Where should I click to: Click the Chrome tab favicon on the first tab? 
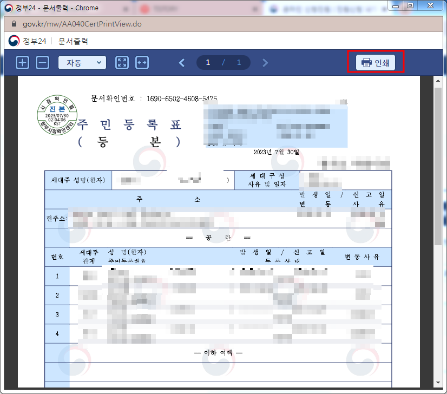pos(11,8)
